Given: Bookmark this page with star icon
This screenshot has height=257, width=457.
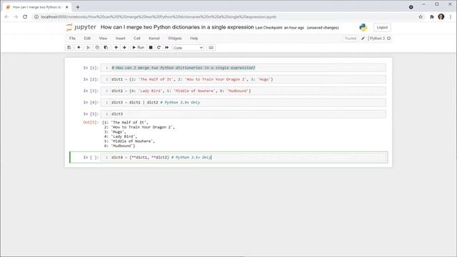Looking at the screenshot, I should click(421, 17).
